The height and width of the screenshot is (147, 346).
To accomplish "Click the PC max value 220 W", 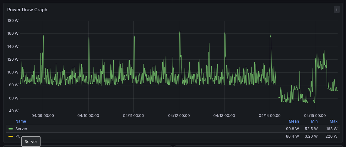I will [x=332, y=136].
